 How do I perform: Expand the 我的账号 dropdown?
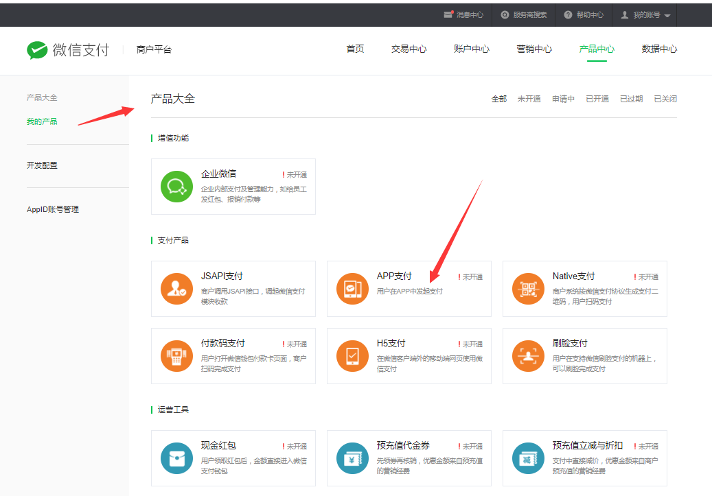[x=646, y=14]
